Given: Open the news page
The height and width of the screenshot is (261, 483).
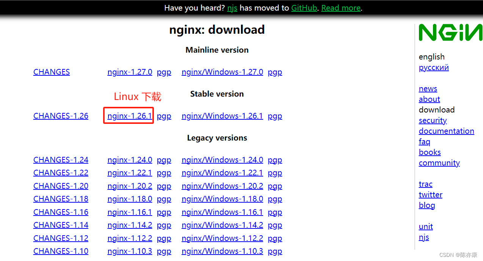Looking at the screenshot, I should click(x=428, y=89).
